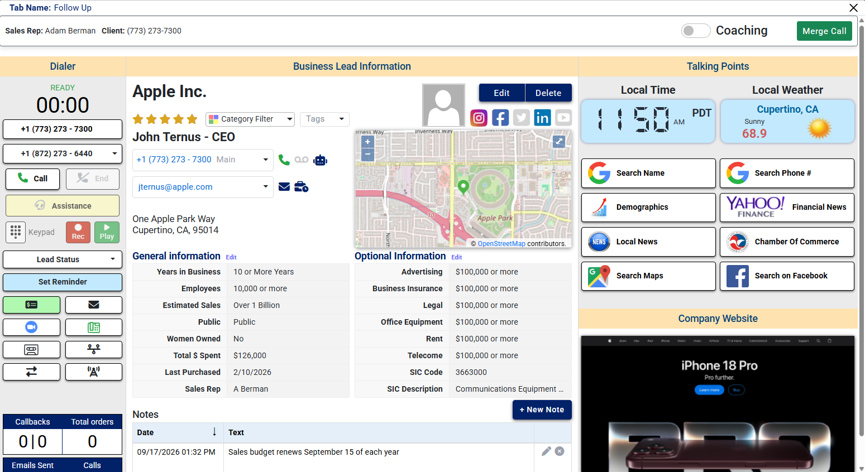
Task: Expand the Lead Status dropdown
Action: point(63,259)
